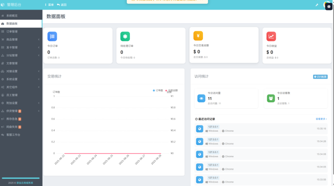Toggle the 订单数 series in chart legend
The width and height of the screenshot is (334, 186).
coord(158,90)
